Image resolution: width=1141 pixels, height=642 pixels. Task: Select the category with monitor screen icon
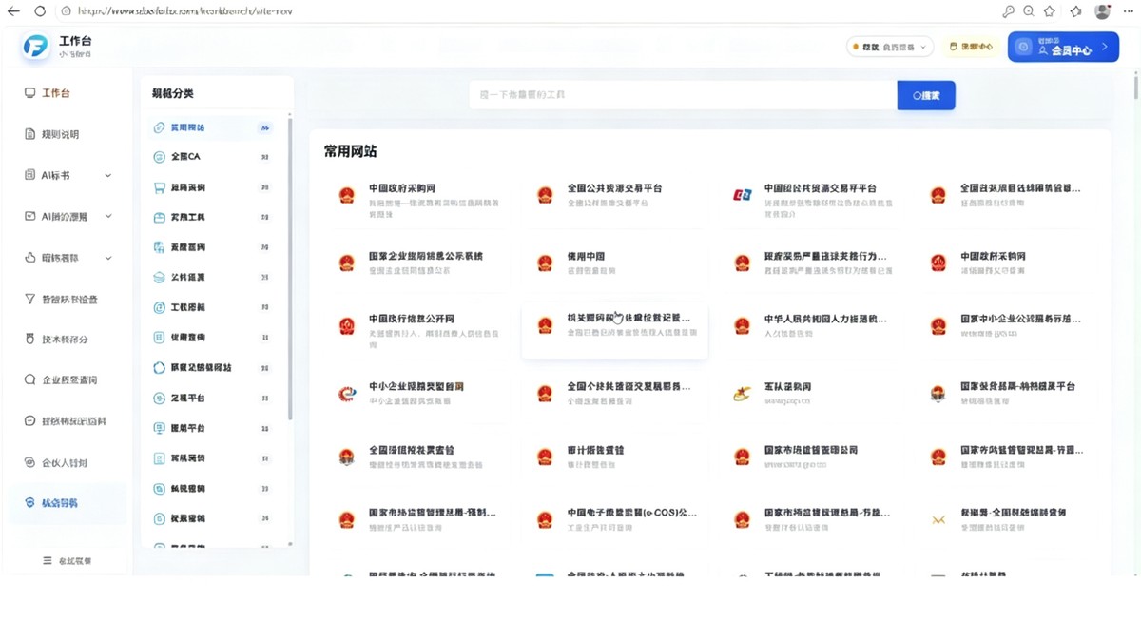click(x=213, y=428)
